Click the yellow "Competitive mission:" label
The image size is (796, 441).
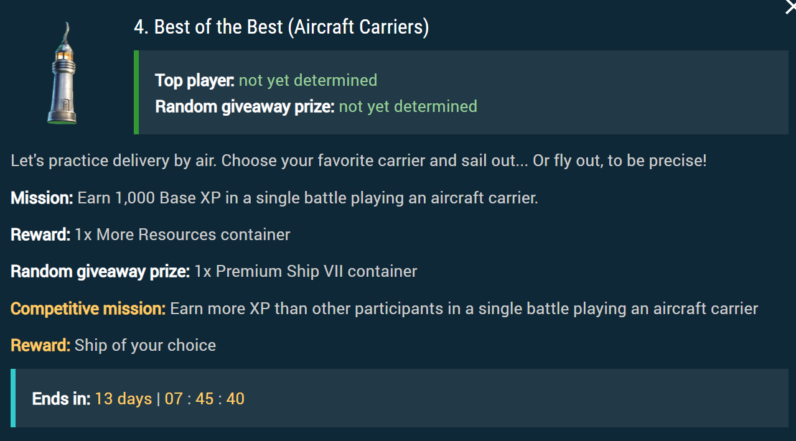tap(88, 309)
